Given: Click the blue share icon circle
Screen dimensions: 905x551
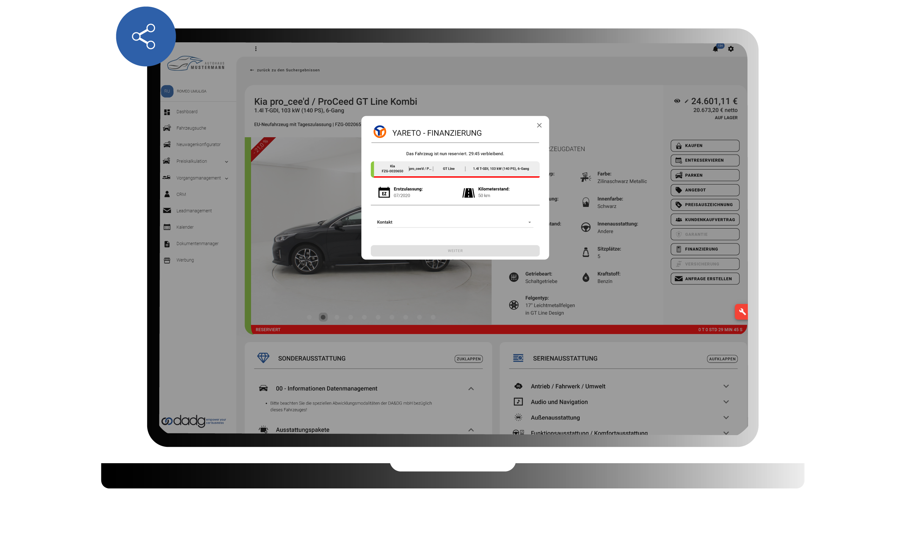Looking at the screenshot, I should click(x=146, y=36).
